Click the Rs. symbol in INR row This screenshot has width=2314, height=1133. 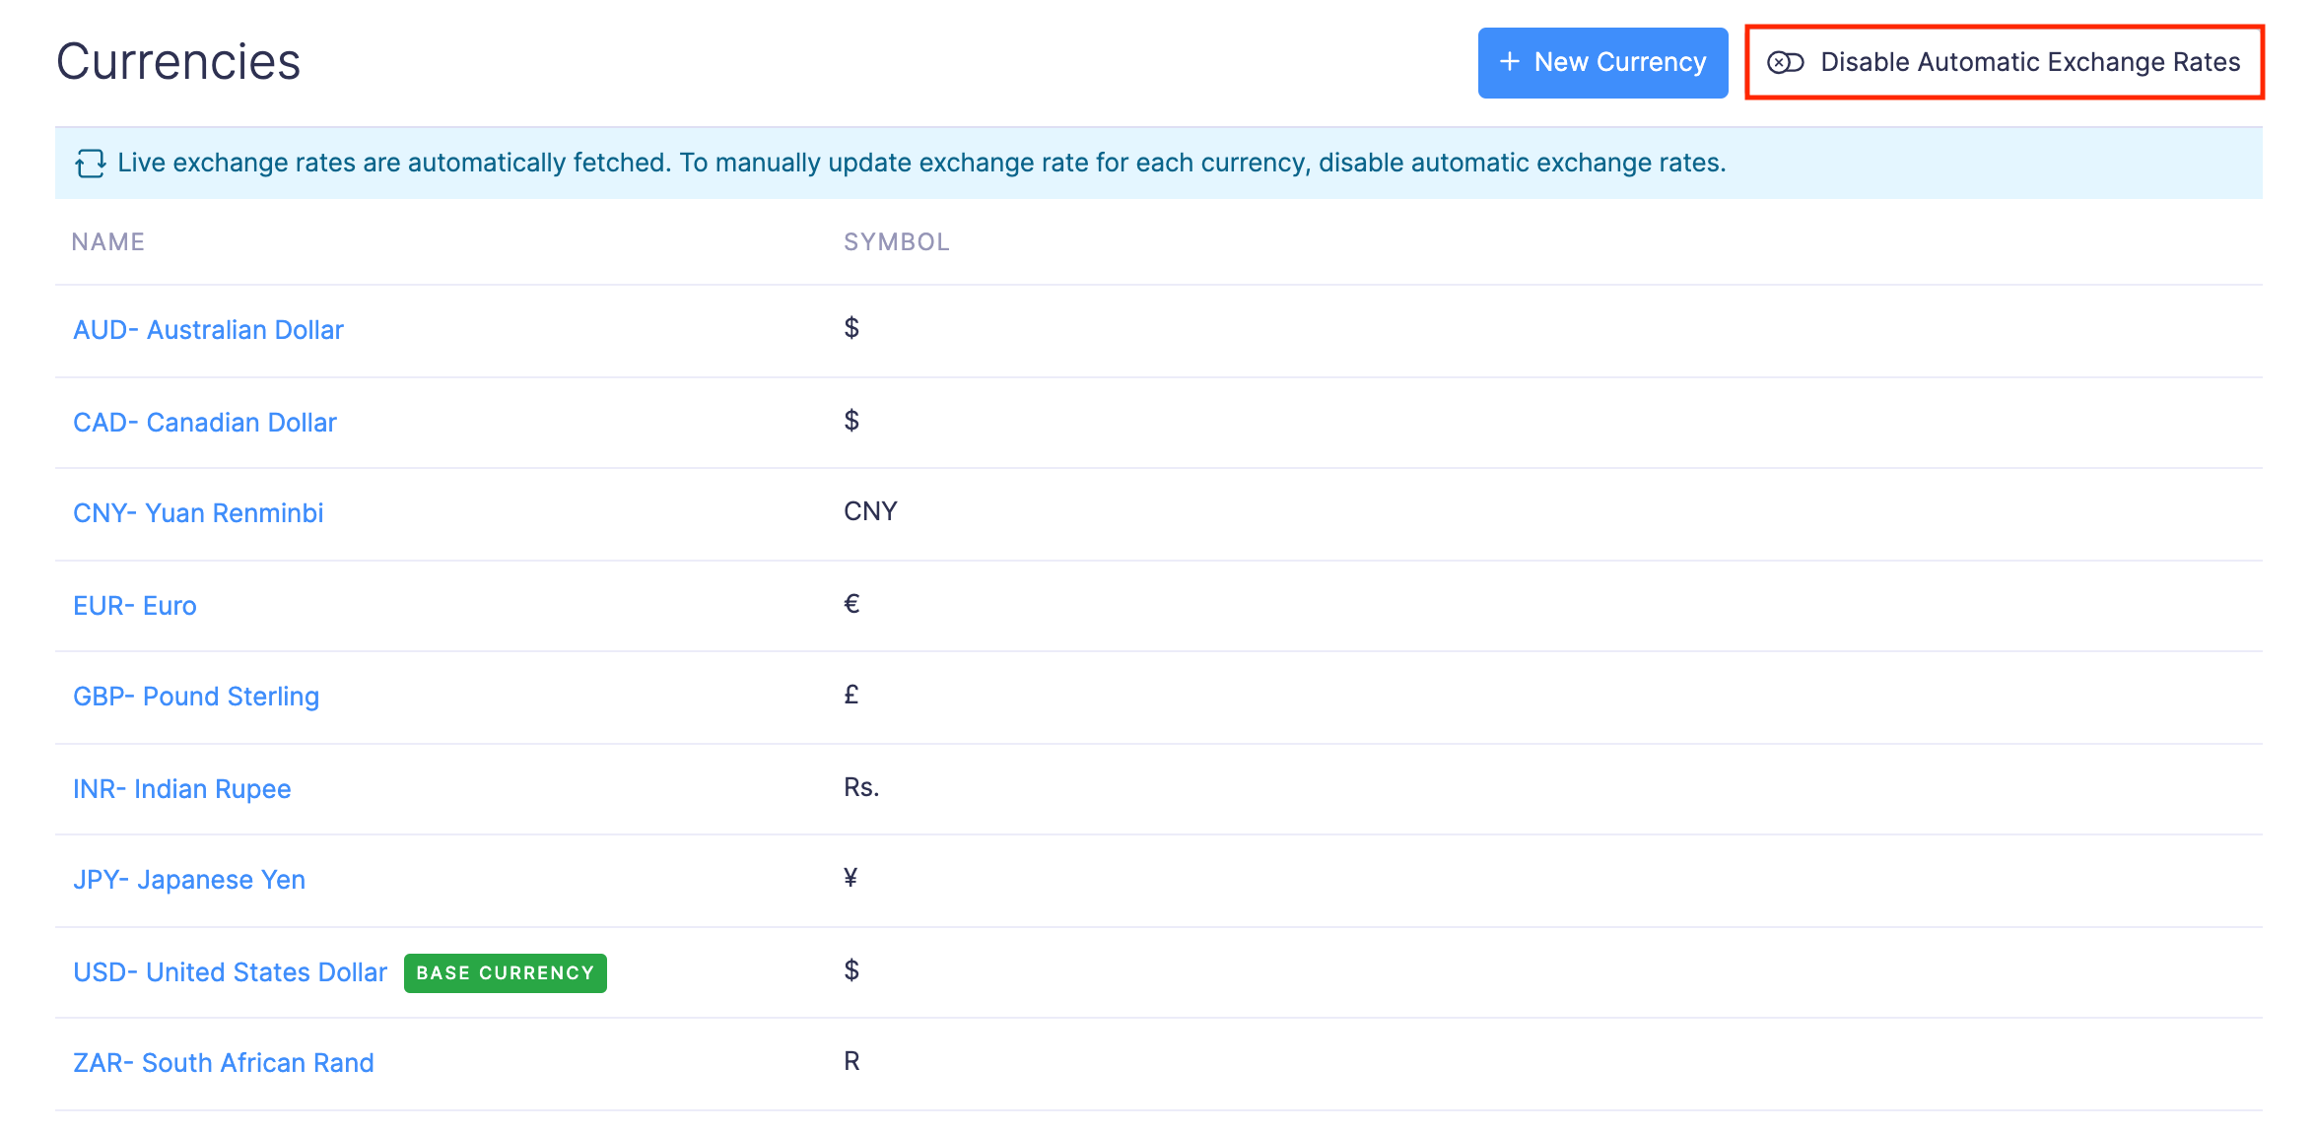[x=860, y=787]
